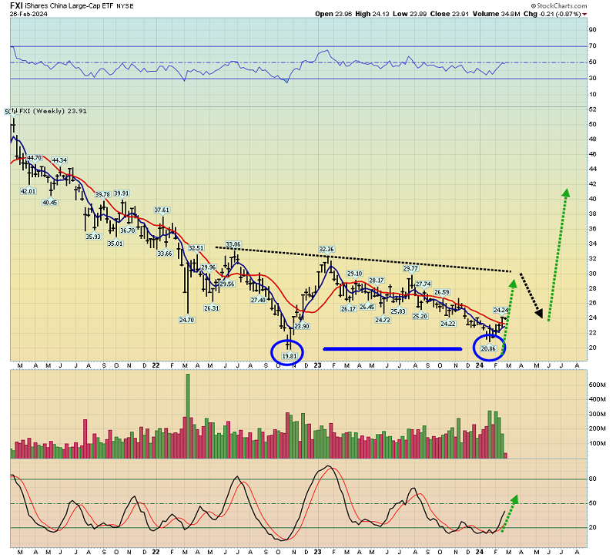Click the Chg -0.21 (-0.87%) value
The image size is (616, 558).
tap(552, 14)
